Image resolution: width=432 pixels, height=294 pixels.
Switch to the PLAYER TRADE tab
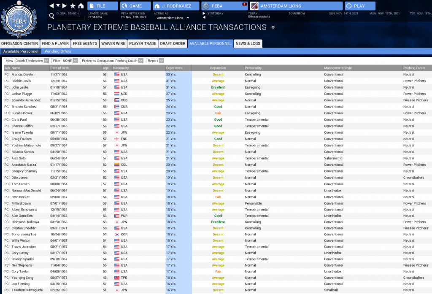point(143,43)
